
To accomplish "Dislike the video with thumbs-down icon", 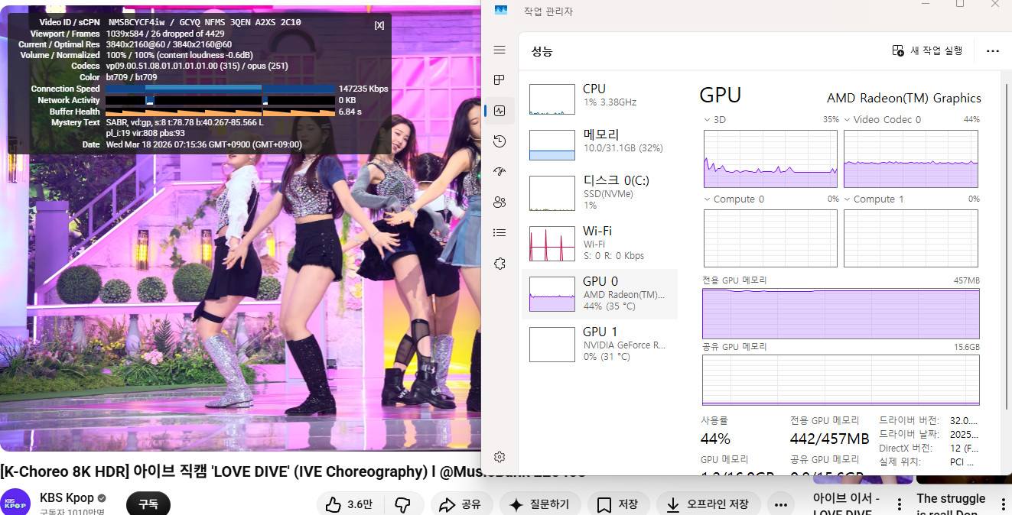I will [x=403, y=504].
